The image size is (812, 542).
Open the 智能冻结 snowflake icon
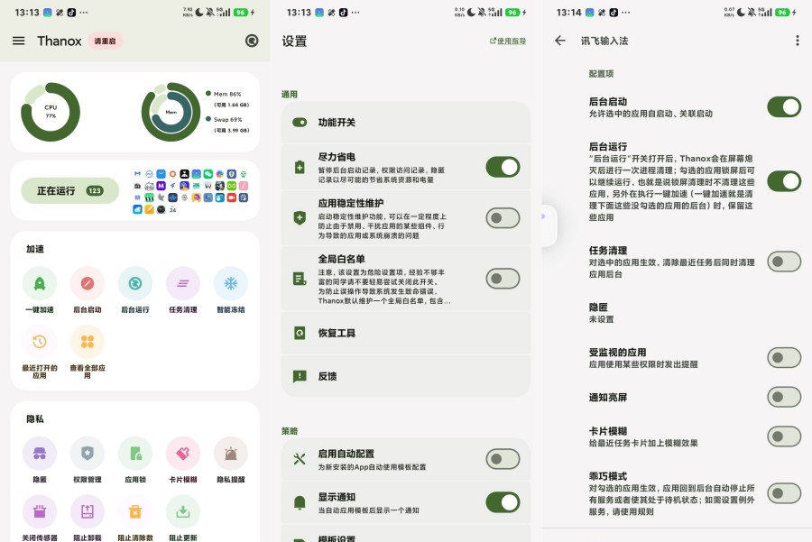[x=230, y=284]
